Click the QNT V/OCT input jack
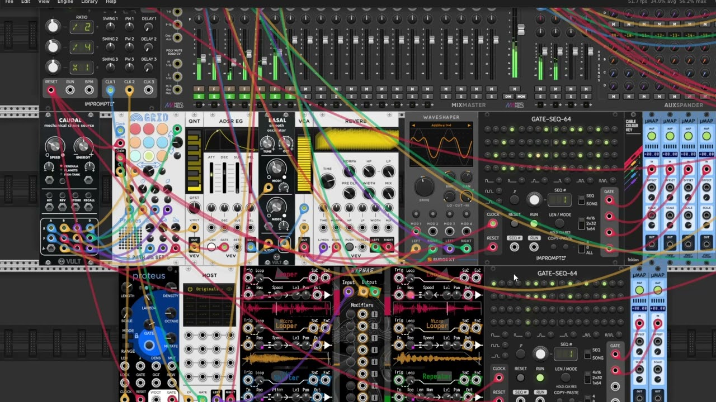716x402 pixels. click(194, 228)
